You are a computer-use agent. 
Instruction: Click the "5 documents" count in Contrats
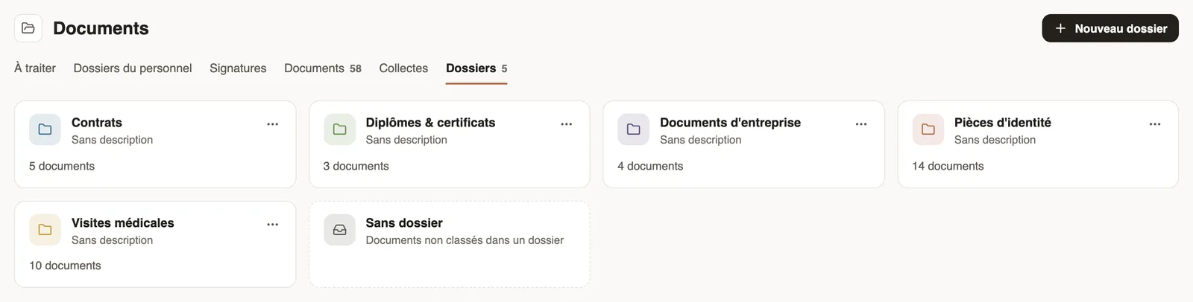62,167
